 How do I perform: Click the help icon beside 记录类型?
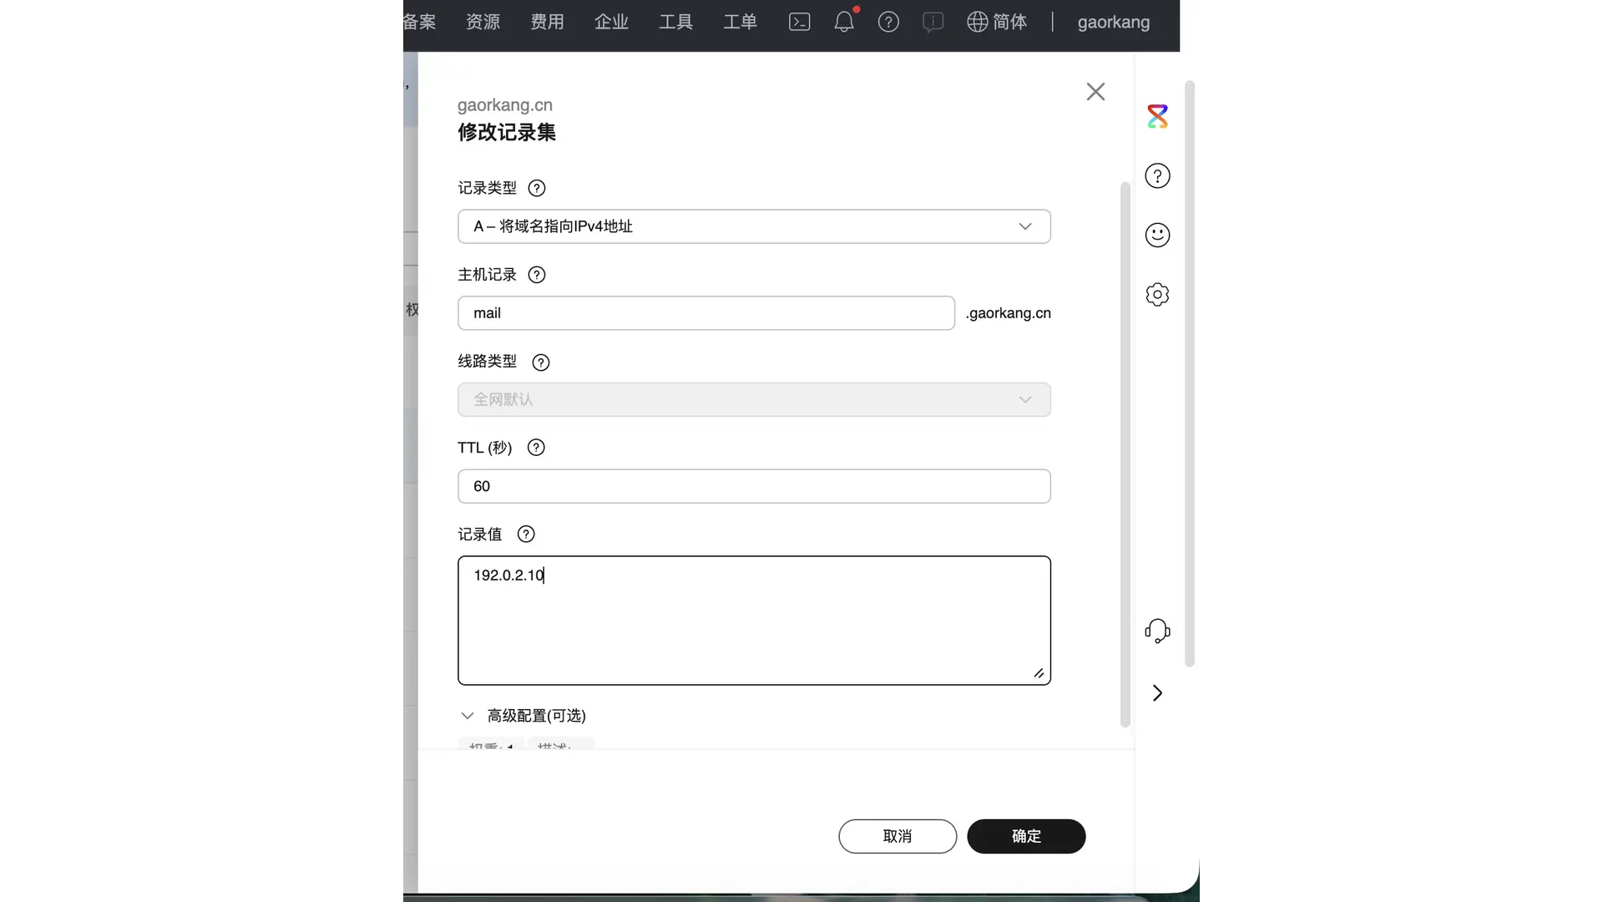pos(537,188)
